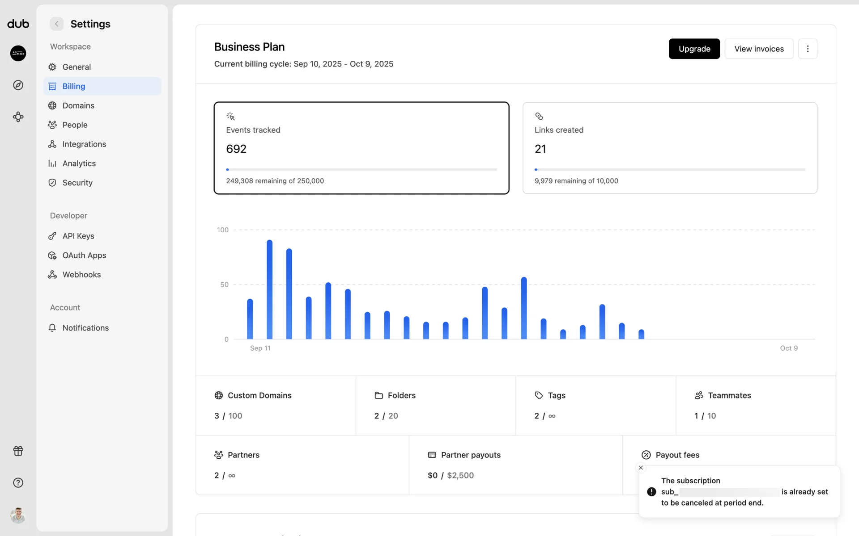Click the dub logo
859x536 pixels.
tap(18, 24)
